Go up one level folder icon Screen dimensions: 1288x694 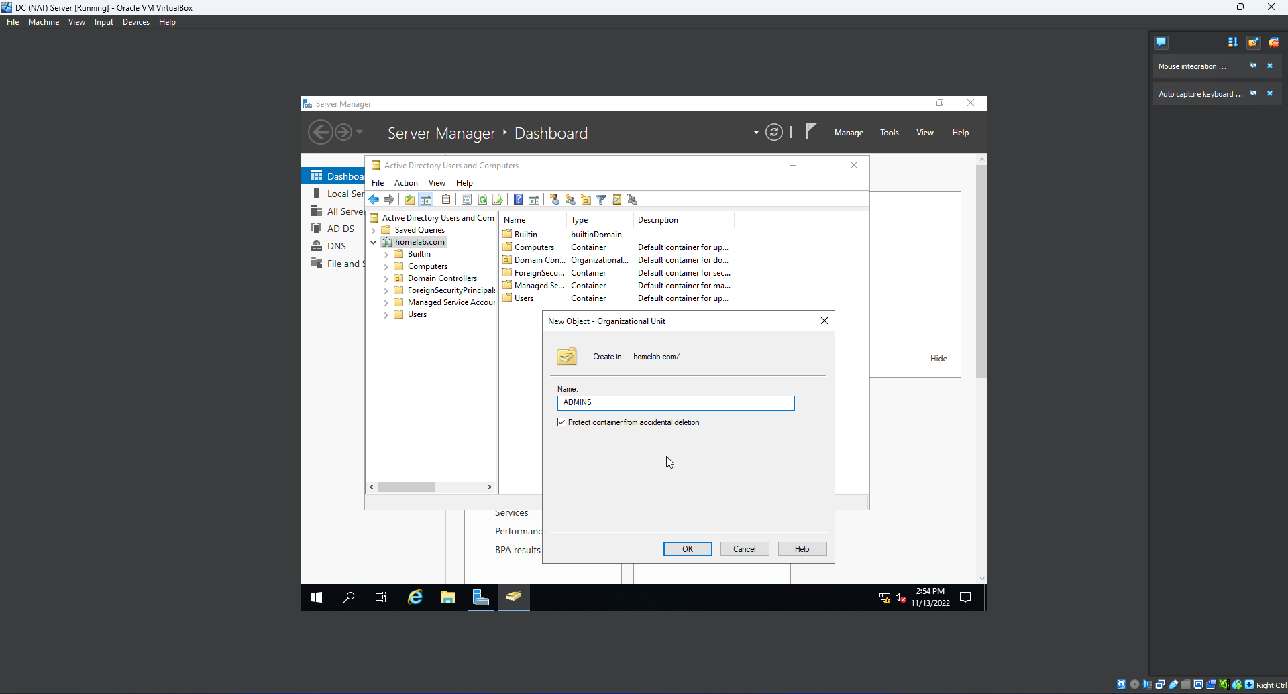[409, 200]
